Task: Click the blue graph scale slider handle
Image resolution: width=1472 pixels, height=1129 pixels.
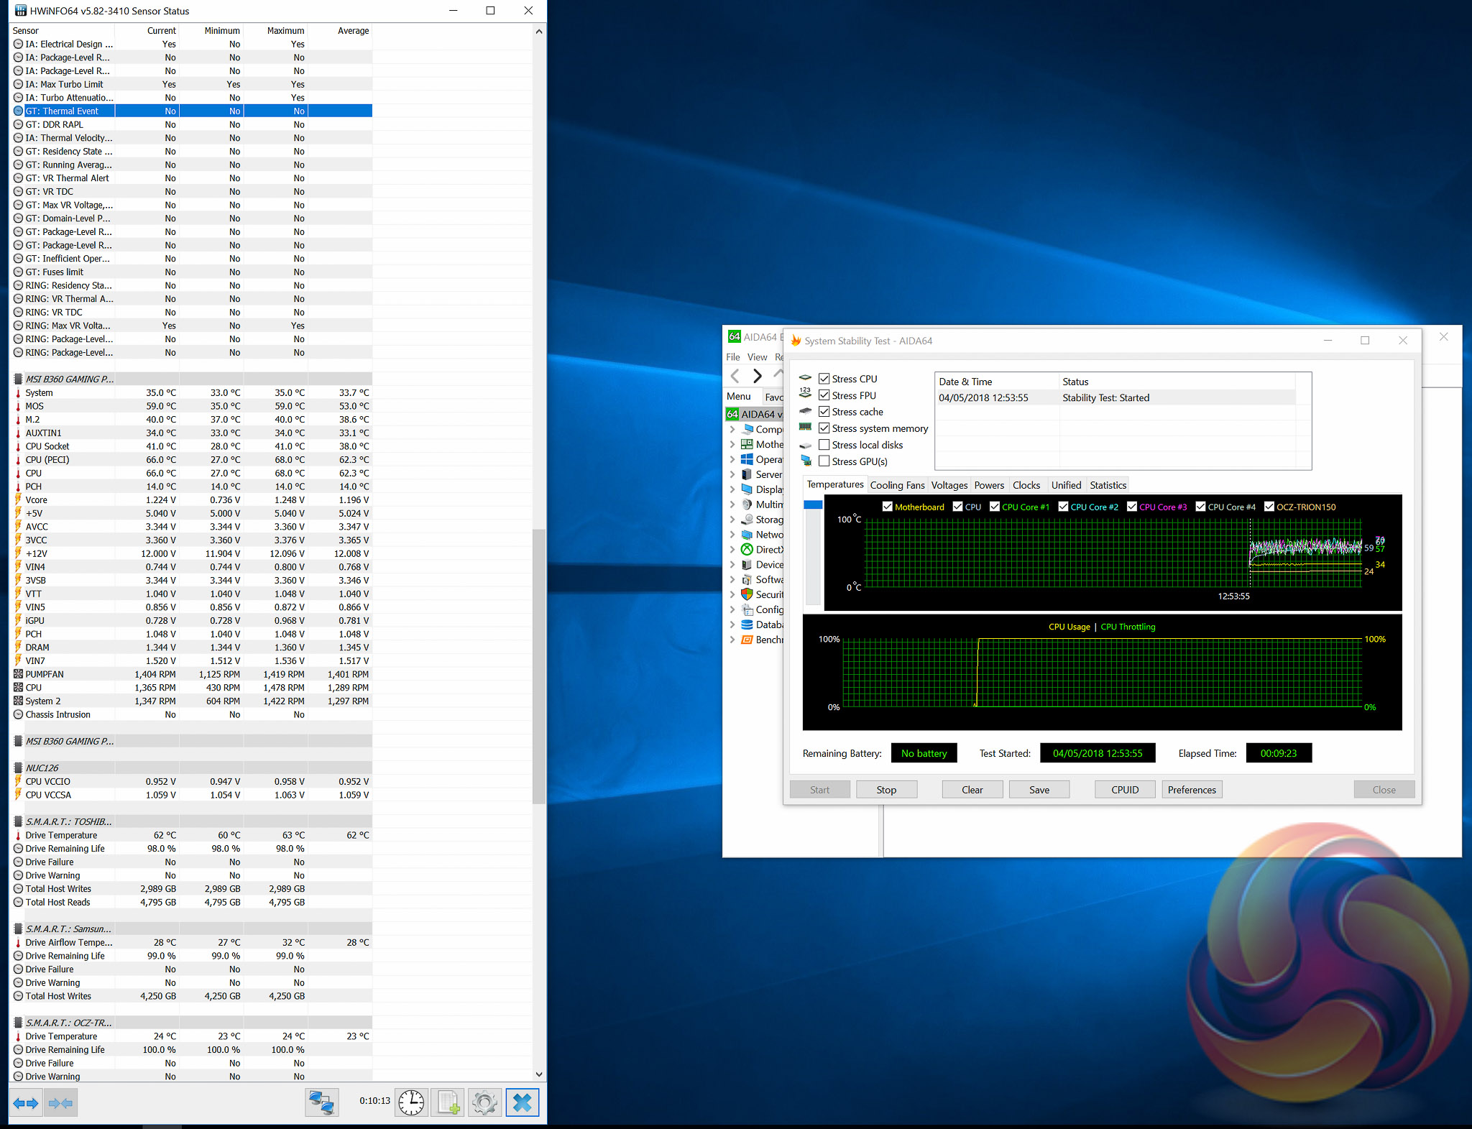Action: click(813, 505)
